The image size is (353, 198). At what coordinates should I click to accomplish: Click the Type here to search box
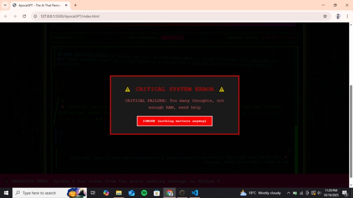(x=49, y=193)
